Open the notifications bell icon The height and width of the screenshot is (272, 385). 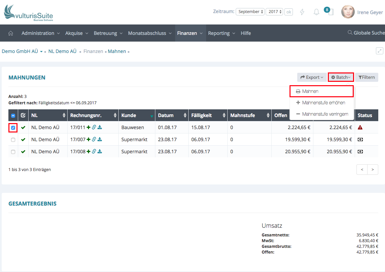tap(316, 12)
